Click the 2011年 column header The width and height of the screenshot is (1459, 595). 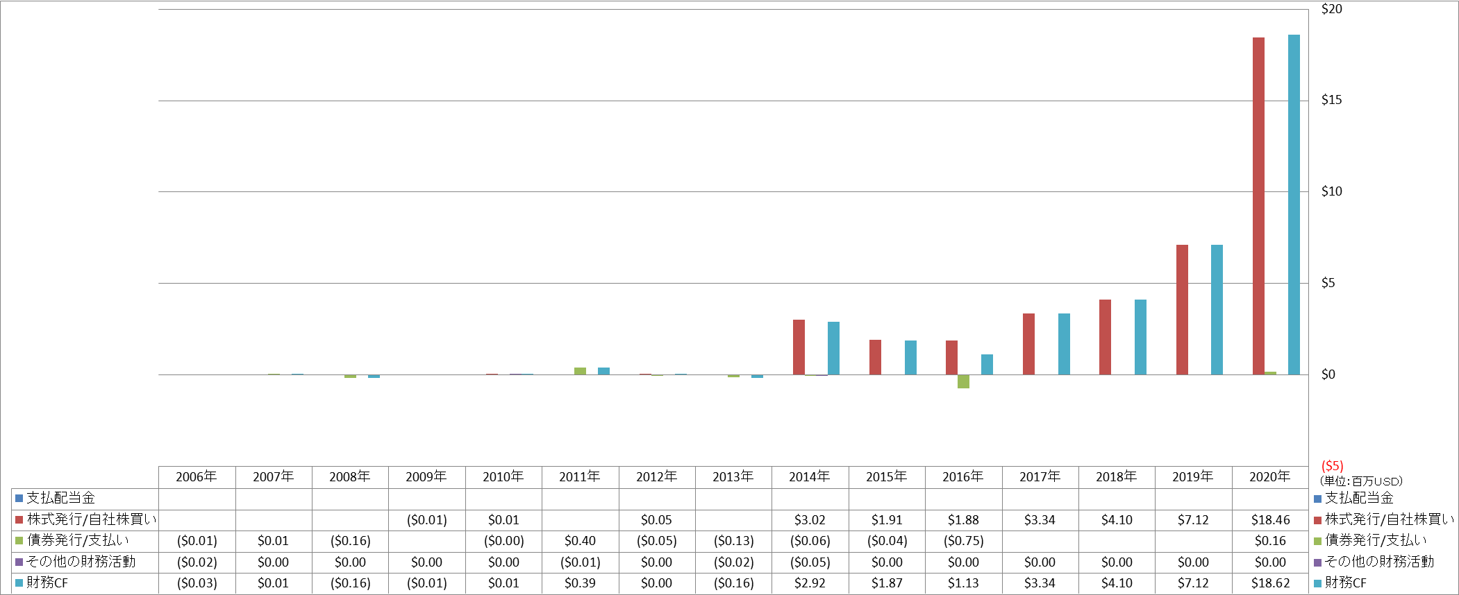pyautogui.click(x=580, y=477)
